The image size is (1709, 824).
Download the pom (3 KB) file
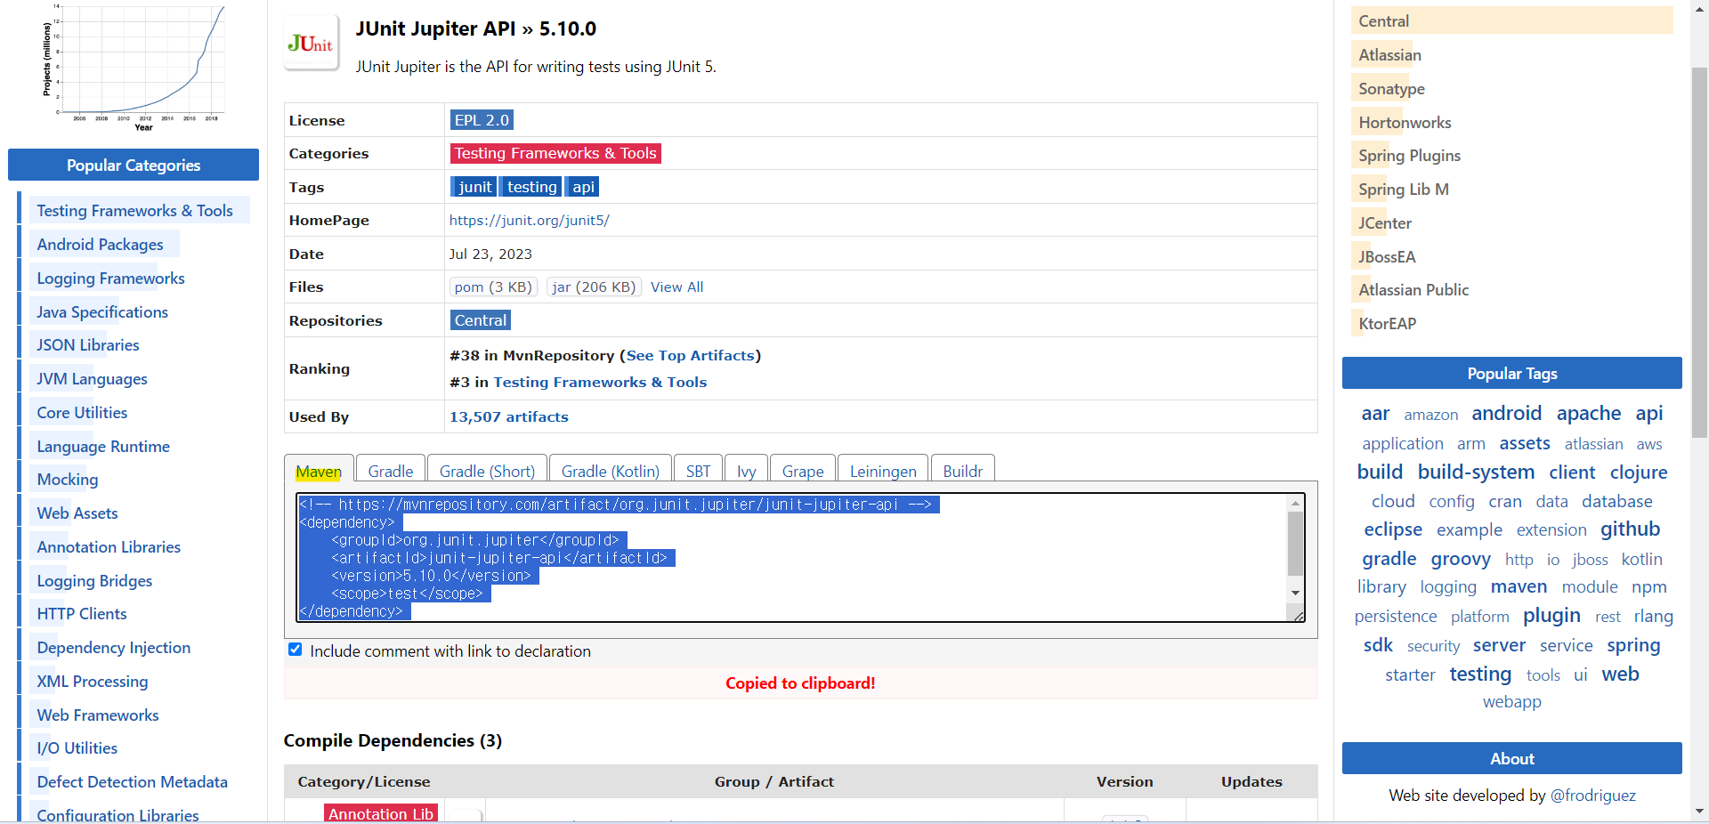[x=493, y=287]
